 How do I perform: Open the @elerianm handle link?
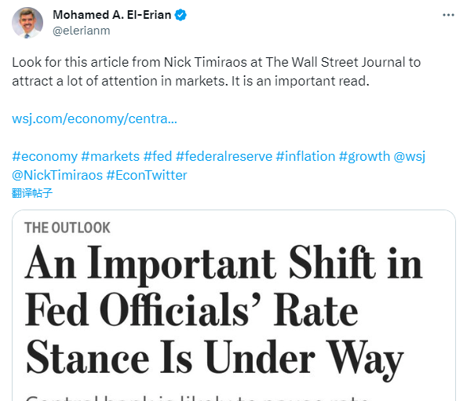click(82, 31)
